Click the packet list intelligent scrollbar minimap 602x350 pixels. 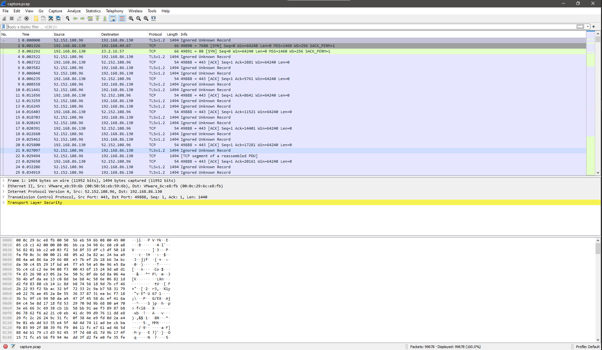[x=591, y=103]
